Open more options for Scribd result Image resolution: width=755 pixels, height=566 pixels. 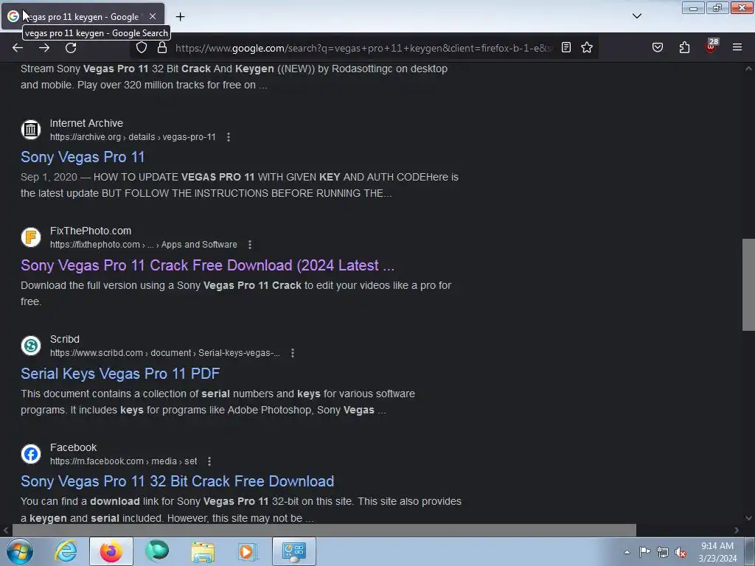pos(293,353)
